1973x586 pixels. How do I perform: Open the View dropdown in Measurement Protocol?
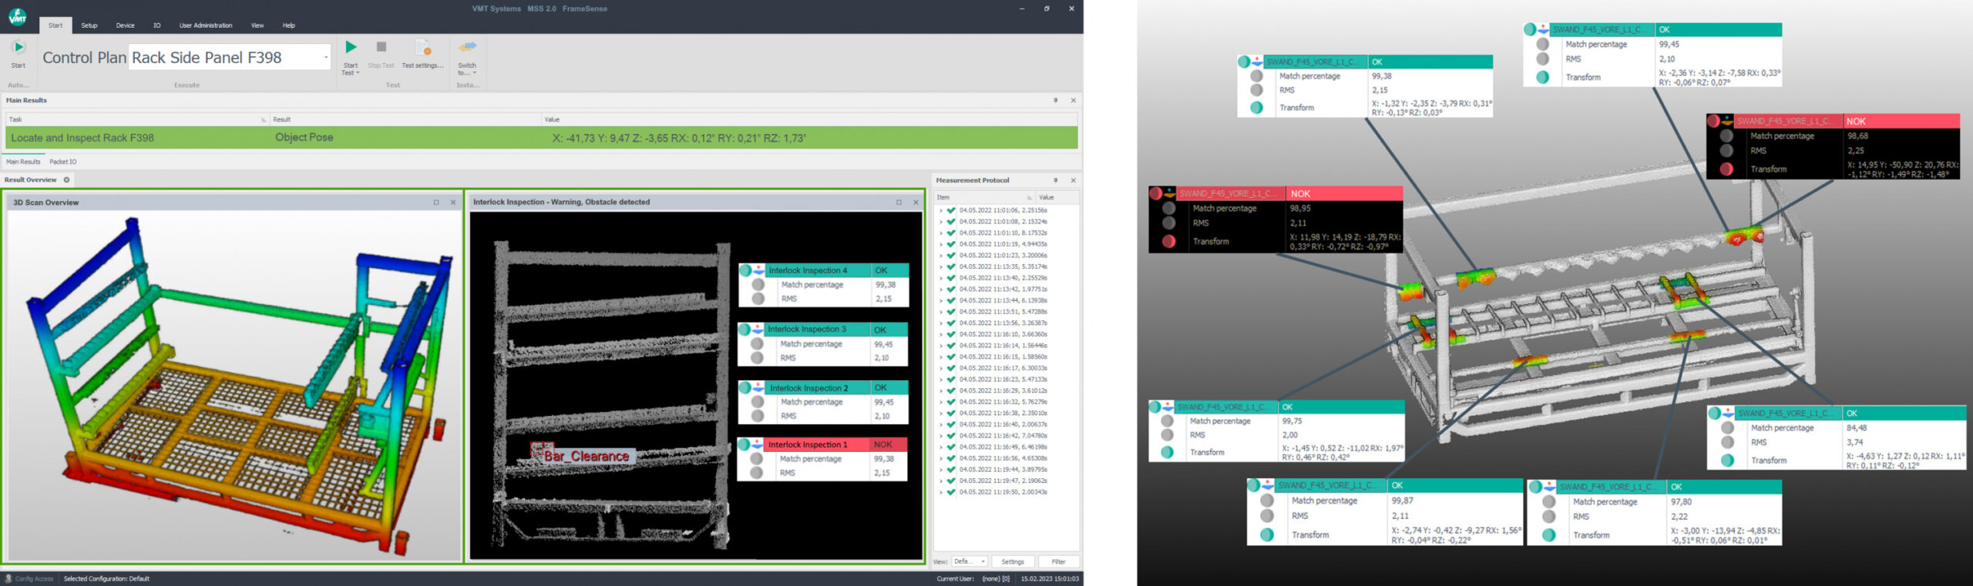tap(970, 561)
